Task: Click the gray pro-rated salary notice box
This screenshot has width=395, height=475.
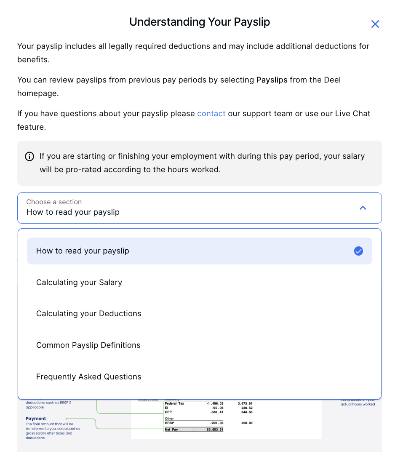Action: 199,163
